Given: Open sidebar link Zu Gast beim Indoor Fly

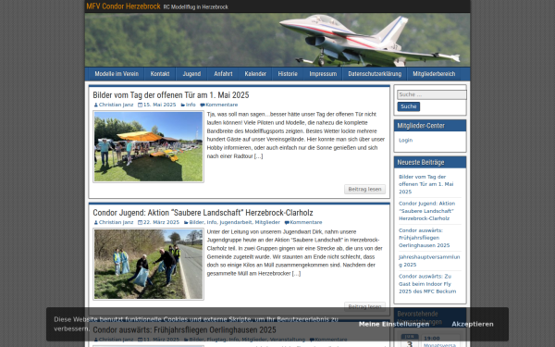Looking at the screenshot, I should 427,284.
